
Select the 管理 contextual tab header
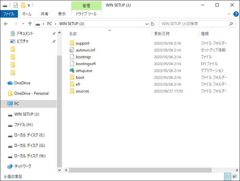[x=86, y=6]
